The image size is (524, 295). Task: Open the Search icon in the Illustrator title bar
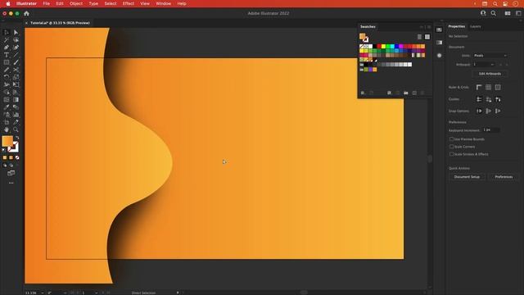493,13
